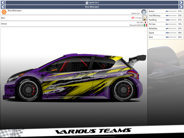Go to previous series with top left arrow
Image resolution: width=184 pixels, height=138 pixels.
3,2
